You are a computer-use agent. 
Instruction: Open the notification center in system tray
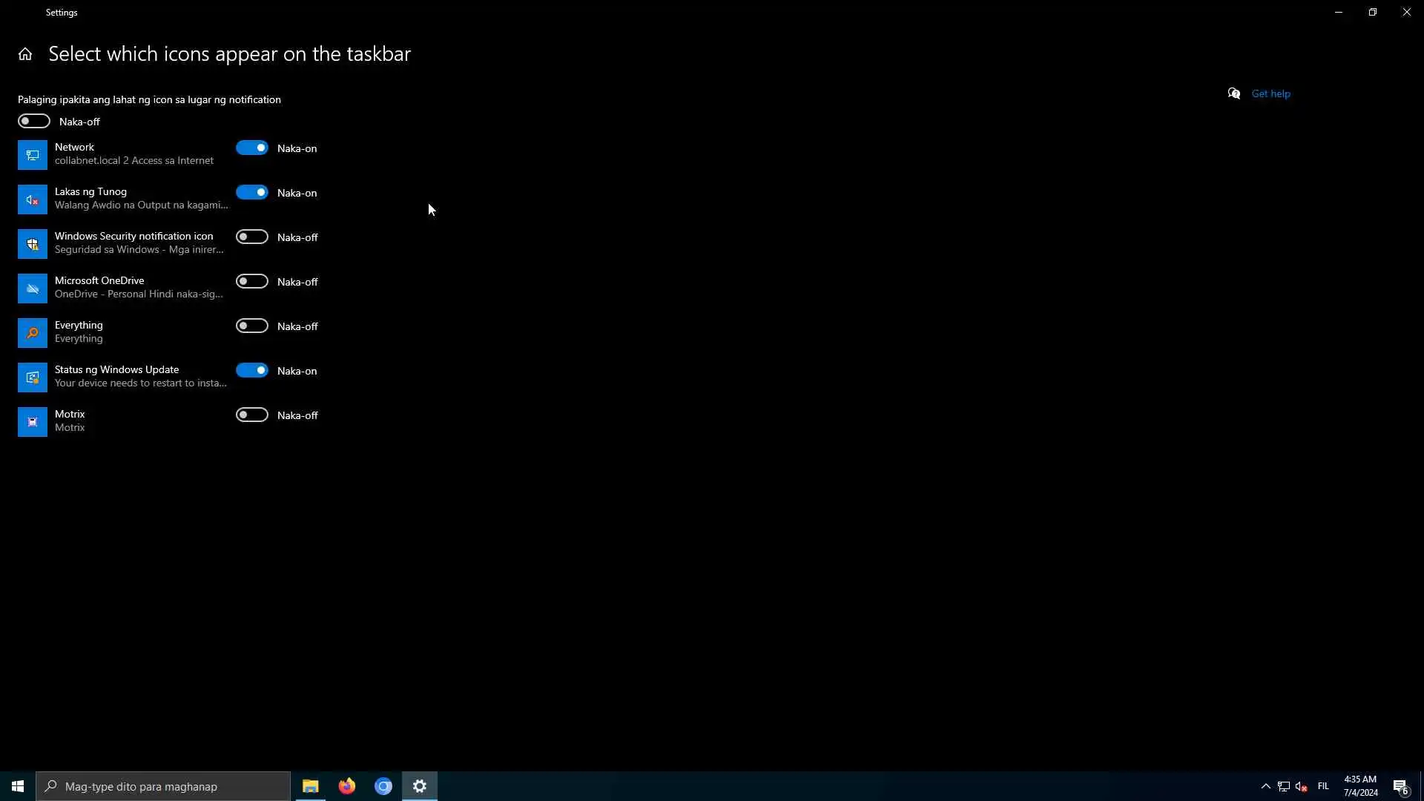click(x=1400, y=786)
